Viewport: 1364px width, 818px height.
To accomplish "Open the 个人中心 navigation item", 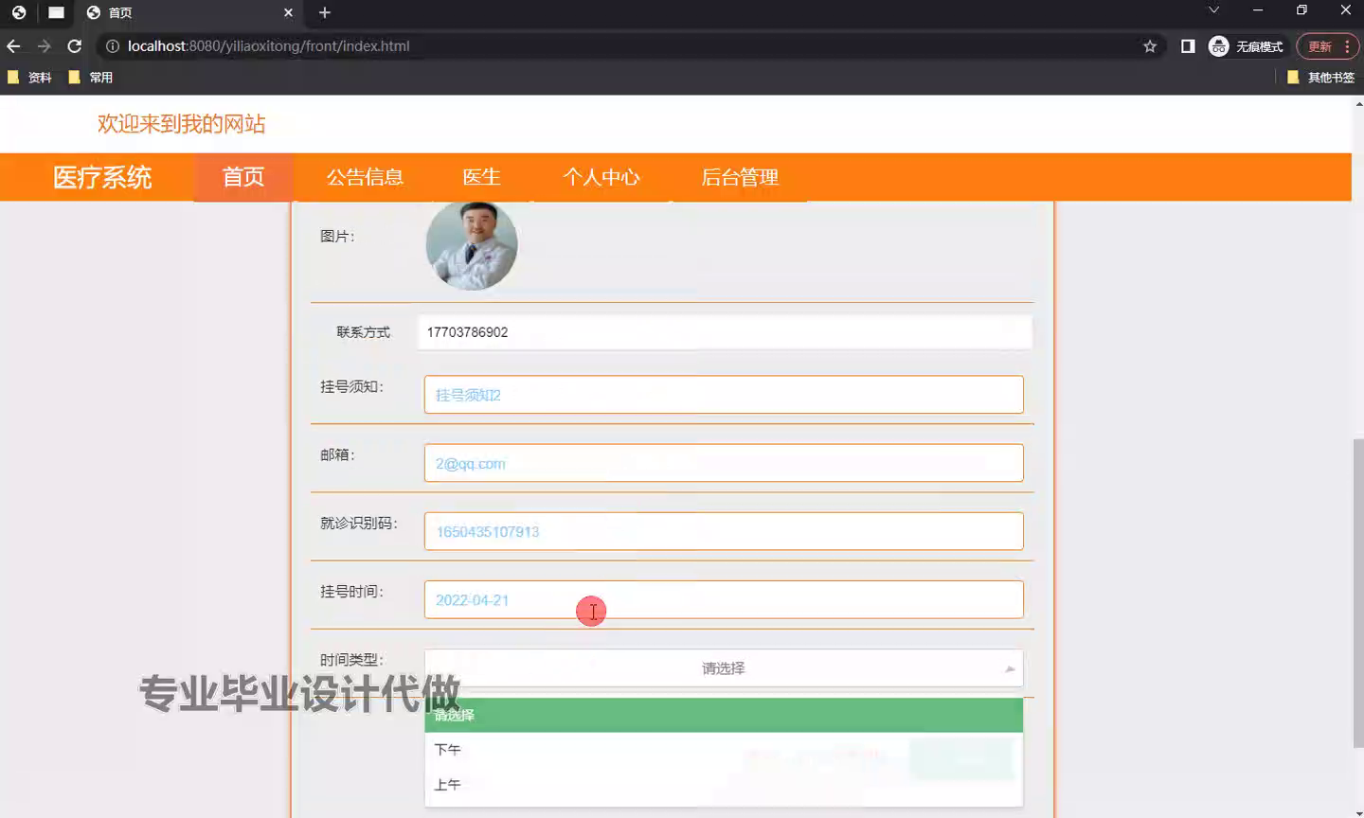I will (x=601, y=177).
